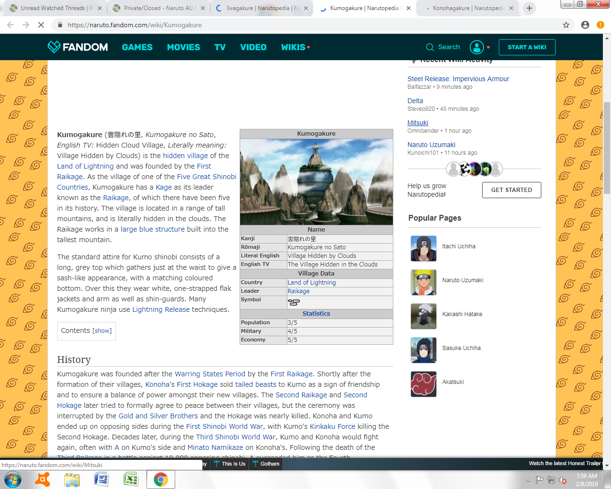Image resolution: width=611 pixels, height=489 pixels.
Task: Click Kakashi Hatake thumbnail
Action: coord(423,316)
